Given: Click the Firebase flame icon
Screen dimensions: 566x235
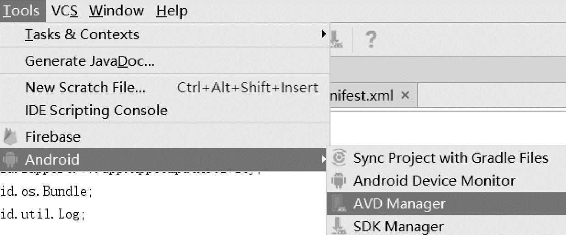Looking at the screenshot, I should point(10,136).
